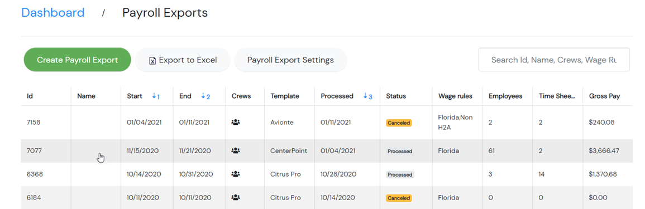The width and height of the screenshot is (645, 209).
Task: Open Payroll Export Settings
Action: [290, 60]
